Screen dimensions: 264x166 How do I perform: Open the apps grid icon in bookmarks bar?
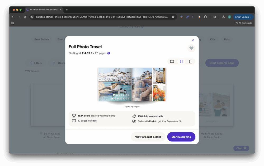[13, 23]
